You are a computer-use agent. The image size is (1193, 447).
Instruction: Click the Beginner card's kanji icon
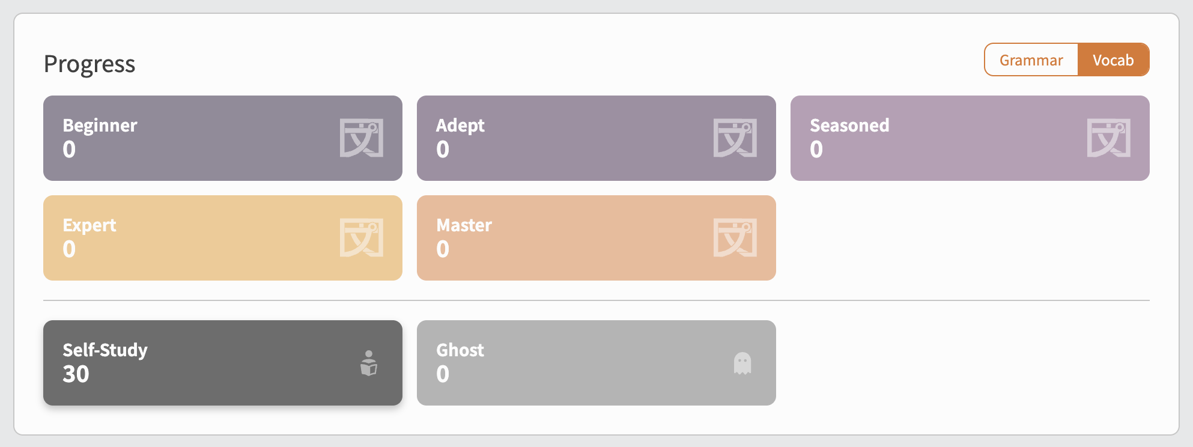tap(361, 138)
